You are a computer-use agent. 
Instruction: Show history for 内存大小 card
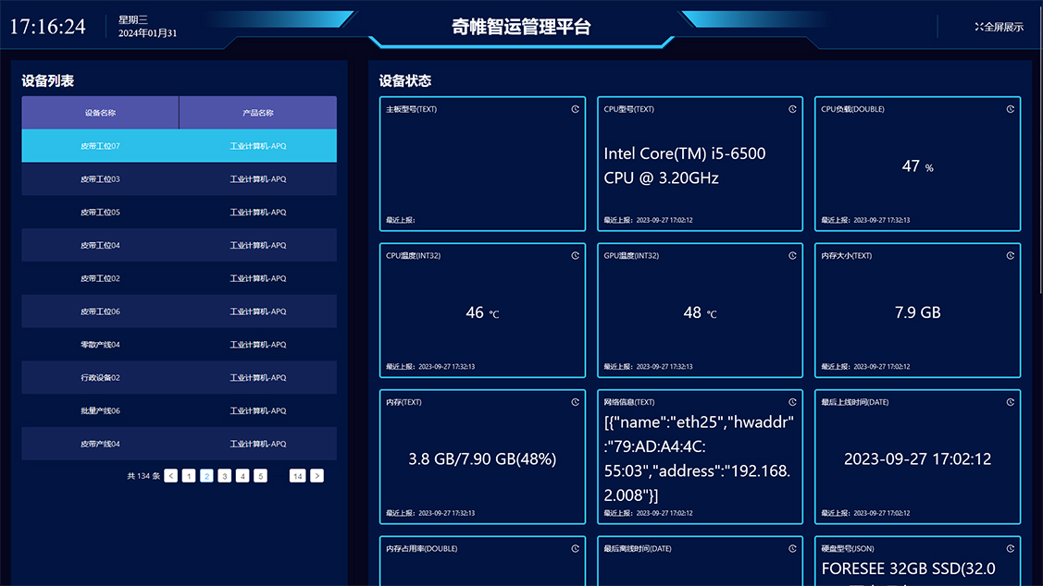[1010, 255]
